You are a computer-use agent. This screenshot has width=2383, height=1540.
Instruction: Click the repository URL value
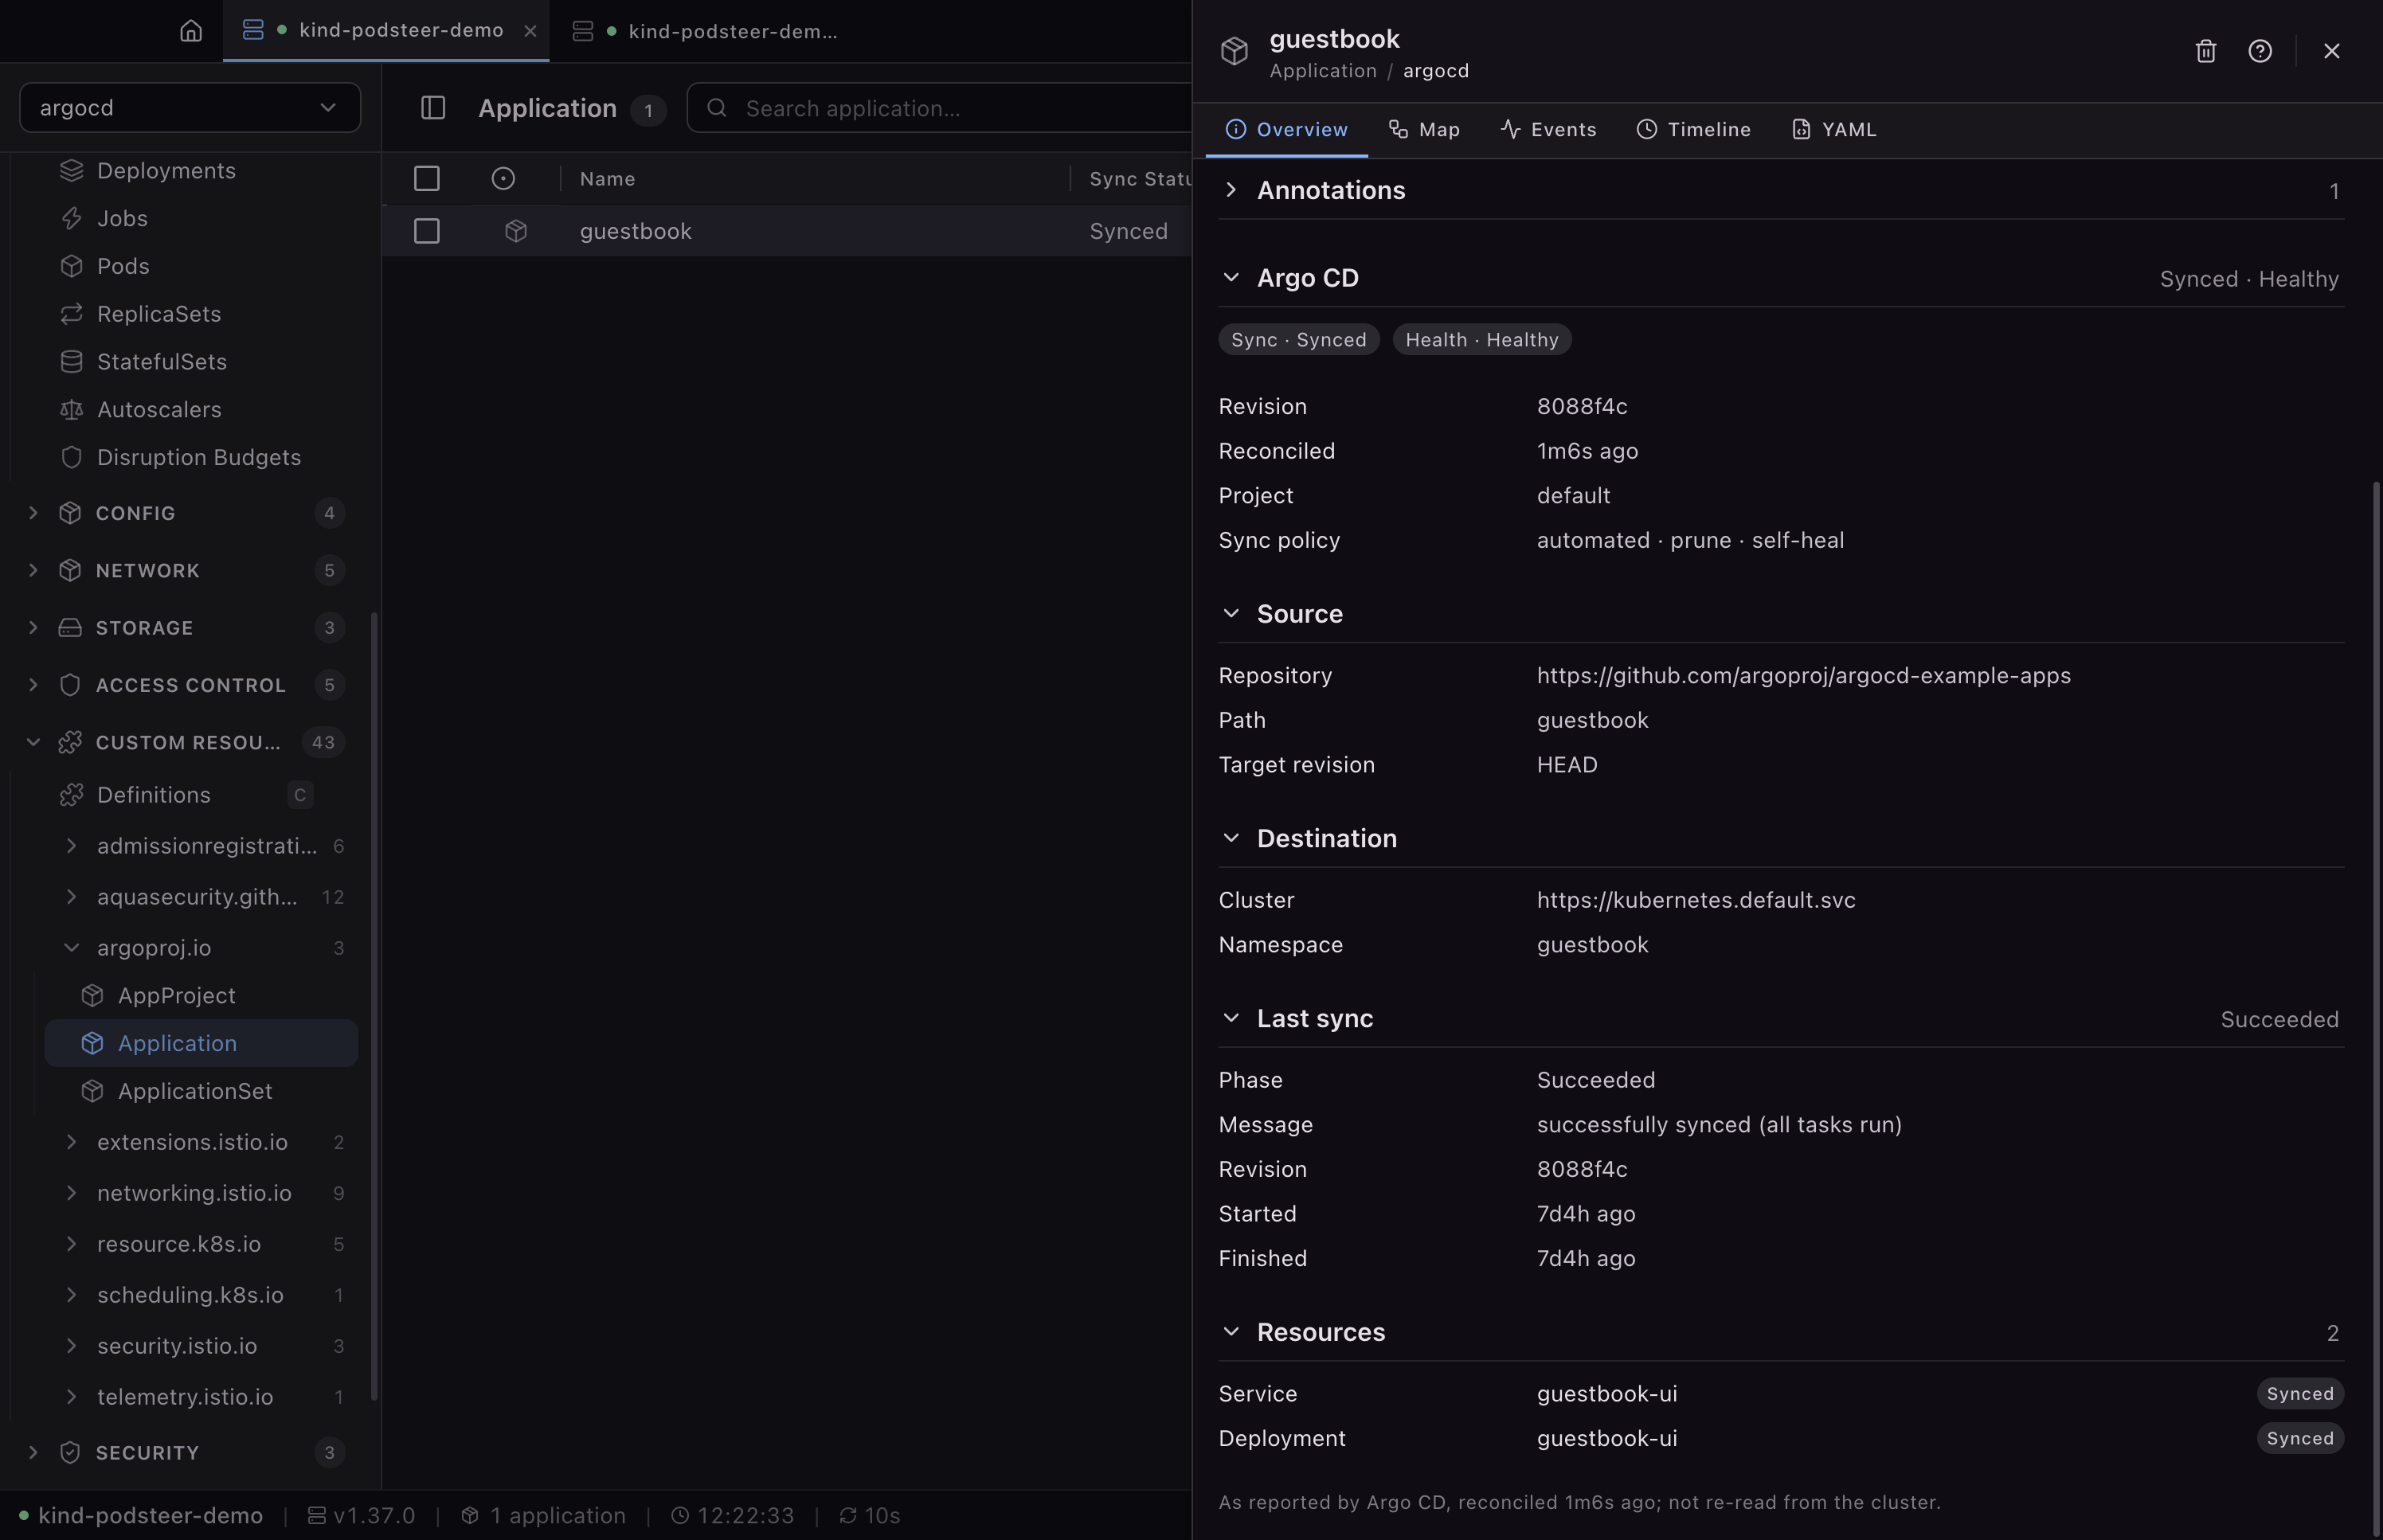pyautogui.click(x=1803, y=676)
